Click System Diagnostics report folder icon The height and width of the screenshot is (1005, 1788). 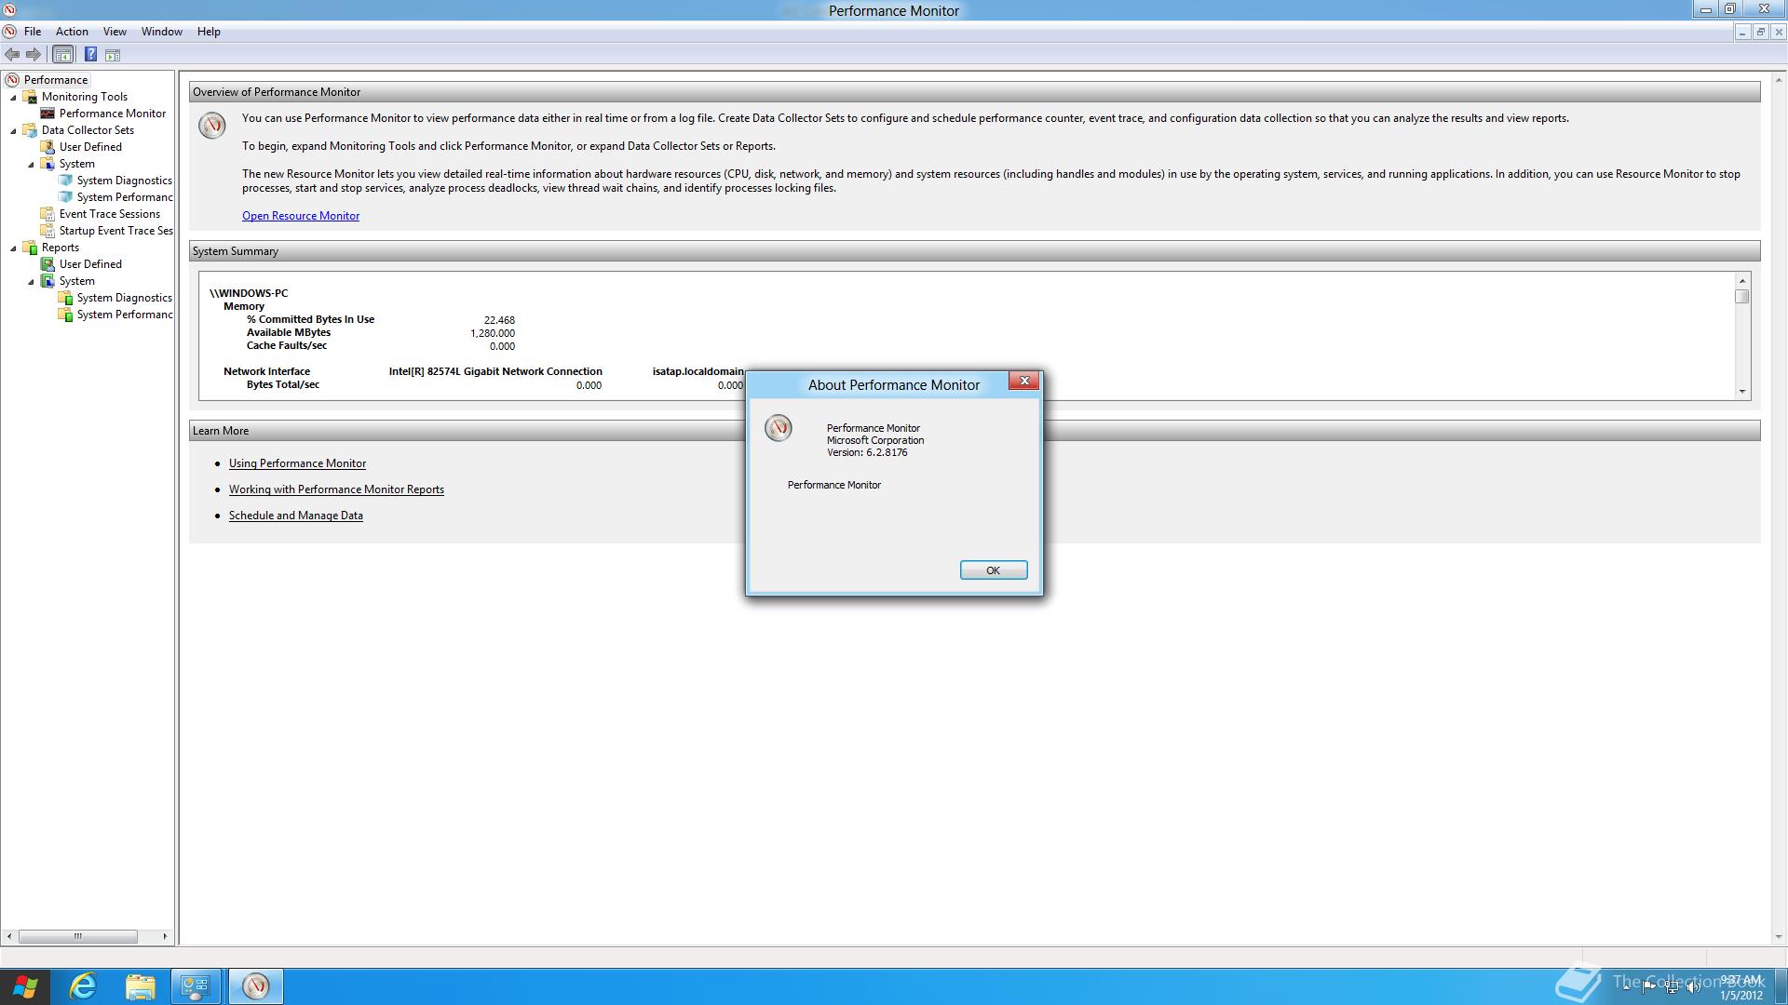pyautogui.click(x=65, y=298)
